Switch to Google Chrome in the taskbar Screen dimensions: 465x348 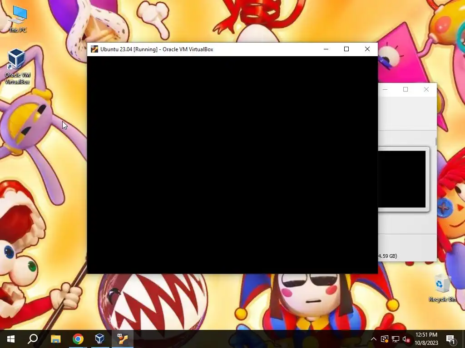[x=78, y=339]
